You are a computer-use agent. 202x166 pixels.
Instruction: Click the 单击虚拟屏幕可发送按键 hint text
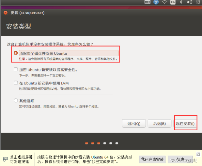[x=21, y=159]
